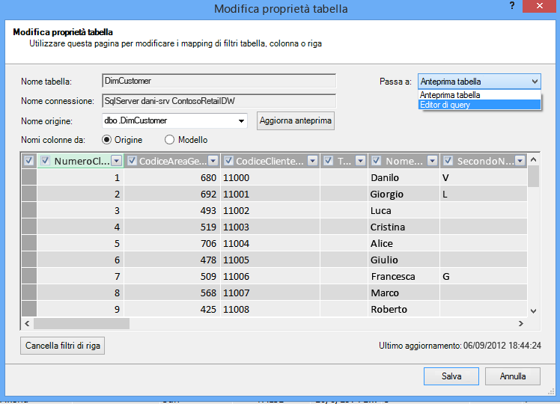
Task: Open the NumeroCl... column filter dropdown
Action: (x=117, y=161)
